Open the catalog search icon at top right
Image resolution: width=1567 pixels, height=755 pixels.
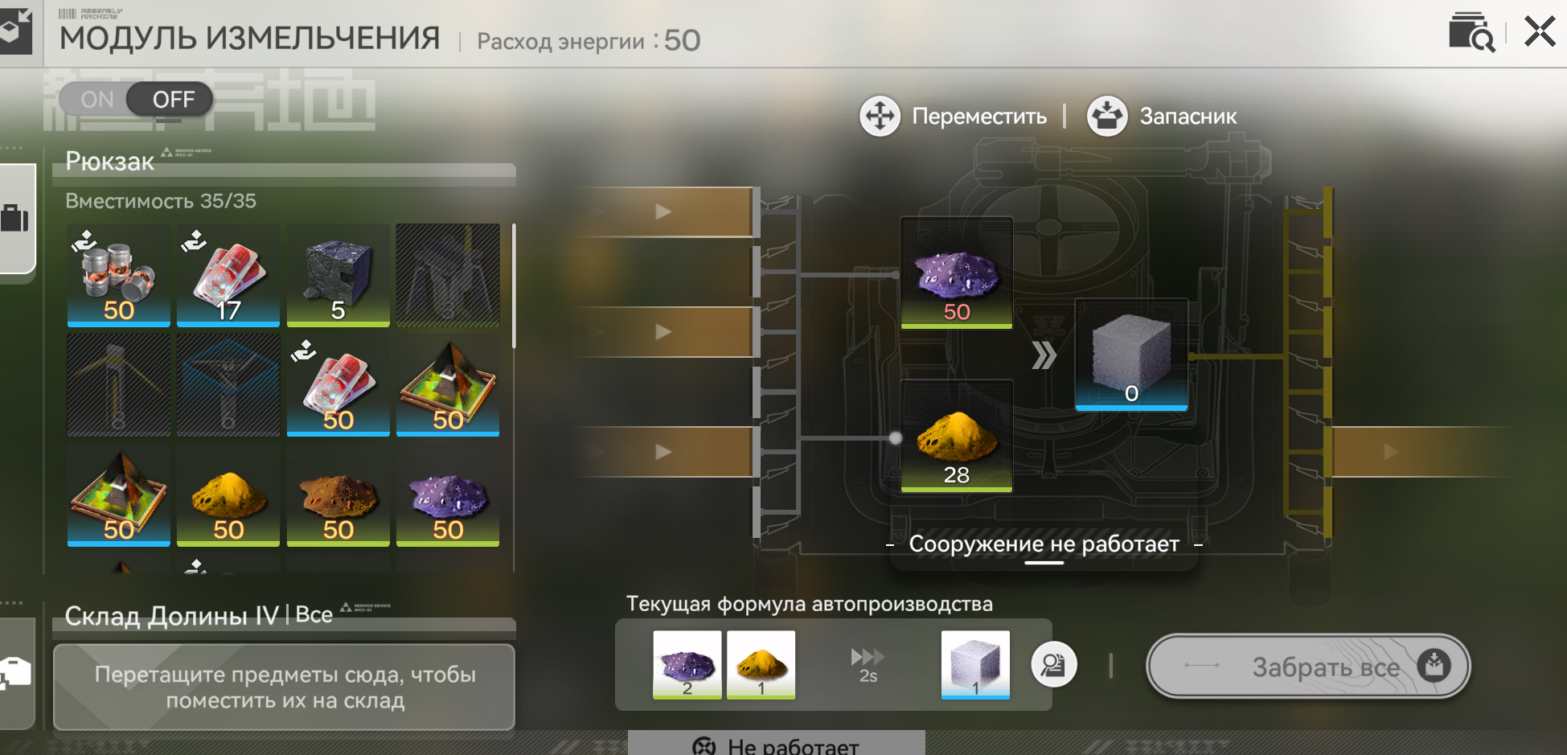click(1471, 33)
